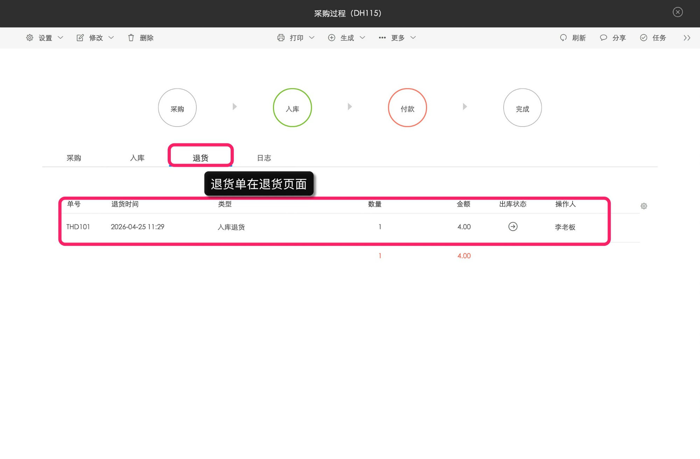Viewport: 700px width, 459px height.
Task: Click the 刷新 button text
Action: click(x=579, y=38)
